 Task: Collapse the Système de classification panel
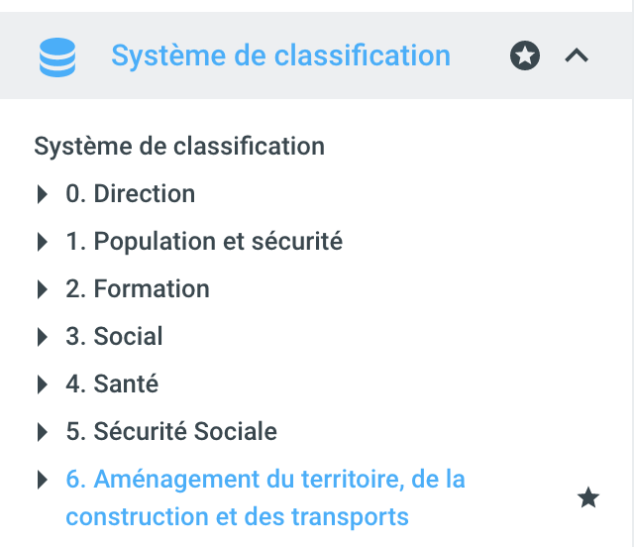point(577,56)
